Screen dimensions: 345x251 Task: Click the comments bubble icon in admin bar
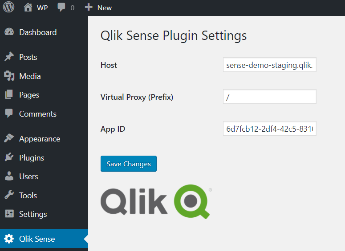pyautogui.click(x=61, y=7)
